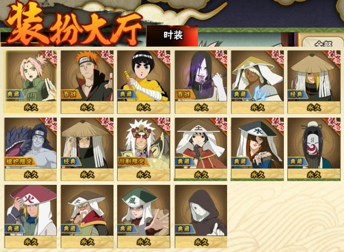Select the old Tsuchikage earth-hat costume

[87, 217]
